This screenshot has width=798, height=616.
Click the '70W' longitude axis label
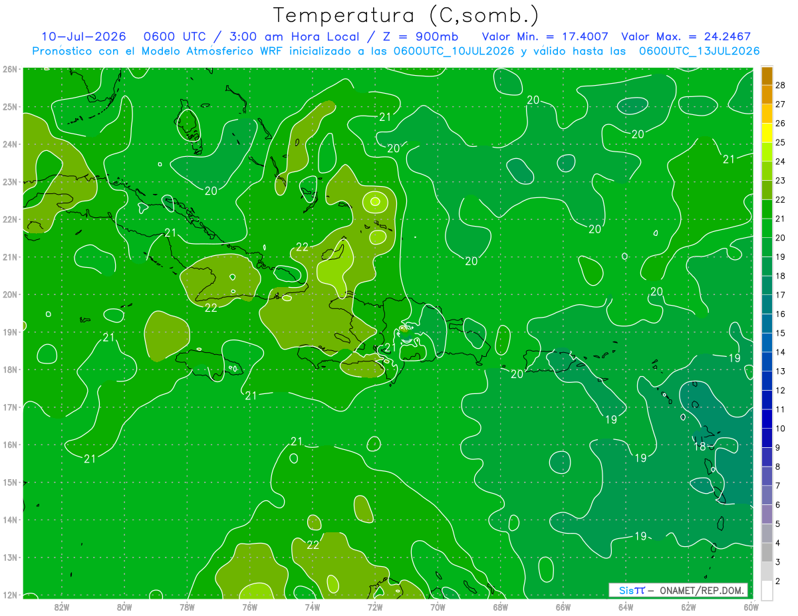[x=438, y=606]
